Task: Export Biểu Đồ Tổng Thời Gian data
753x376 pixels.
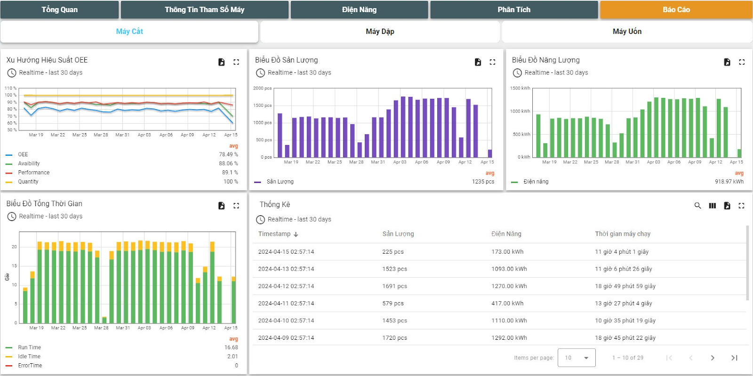Action: tap(221, 206)
